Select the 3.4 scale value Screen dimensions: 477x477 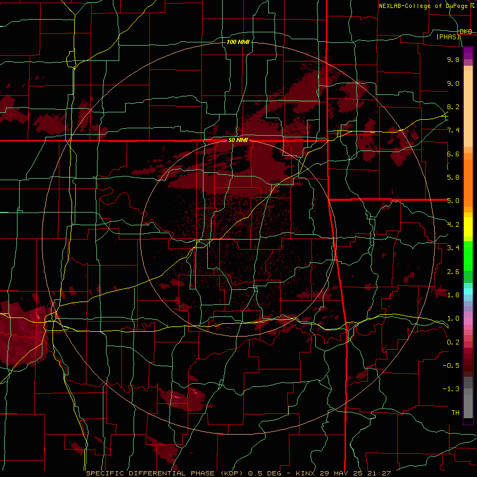pyautogui.click(x=453, y=248)
